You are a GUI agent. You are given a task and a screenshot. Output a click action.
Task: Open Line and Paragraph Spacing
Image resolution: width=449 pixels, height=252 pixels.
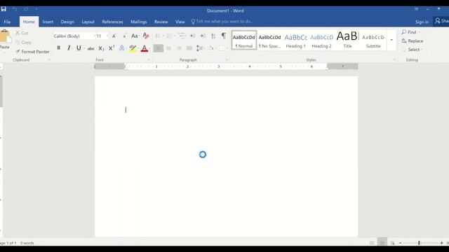tap(199, 48)
